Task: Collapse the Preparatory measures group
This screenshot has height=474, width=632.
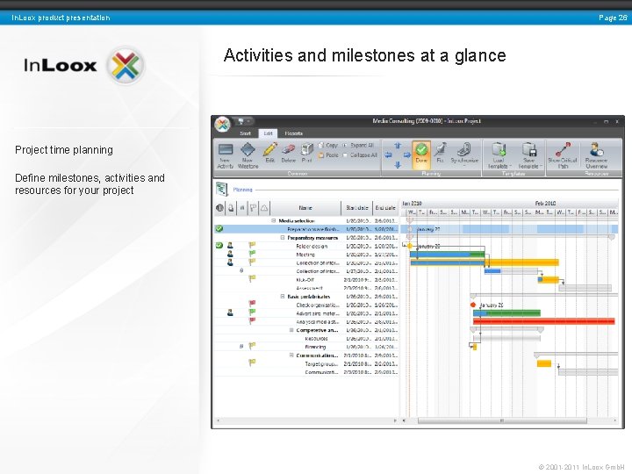Action: point(283,238)
